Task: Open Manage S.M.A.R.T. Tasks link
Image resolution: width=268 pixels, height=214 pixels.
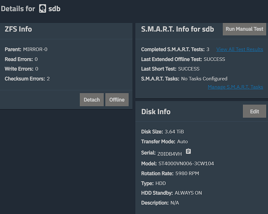Action: 235,87
